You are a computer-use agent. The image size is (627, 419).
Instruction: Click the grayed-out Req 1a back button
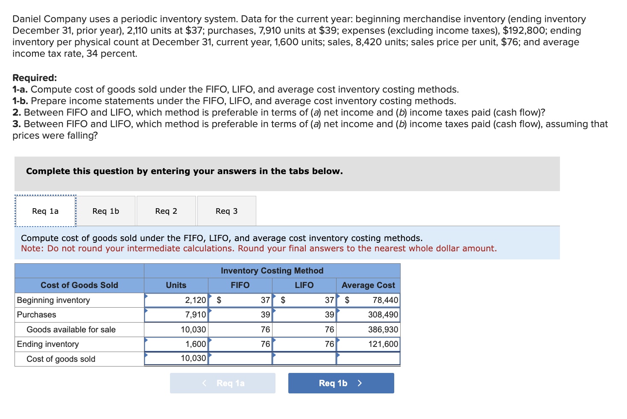pyautogui.click(x=222, y=383)
